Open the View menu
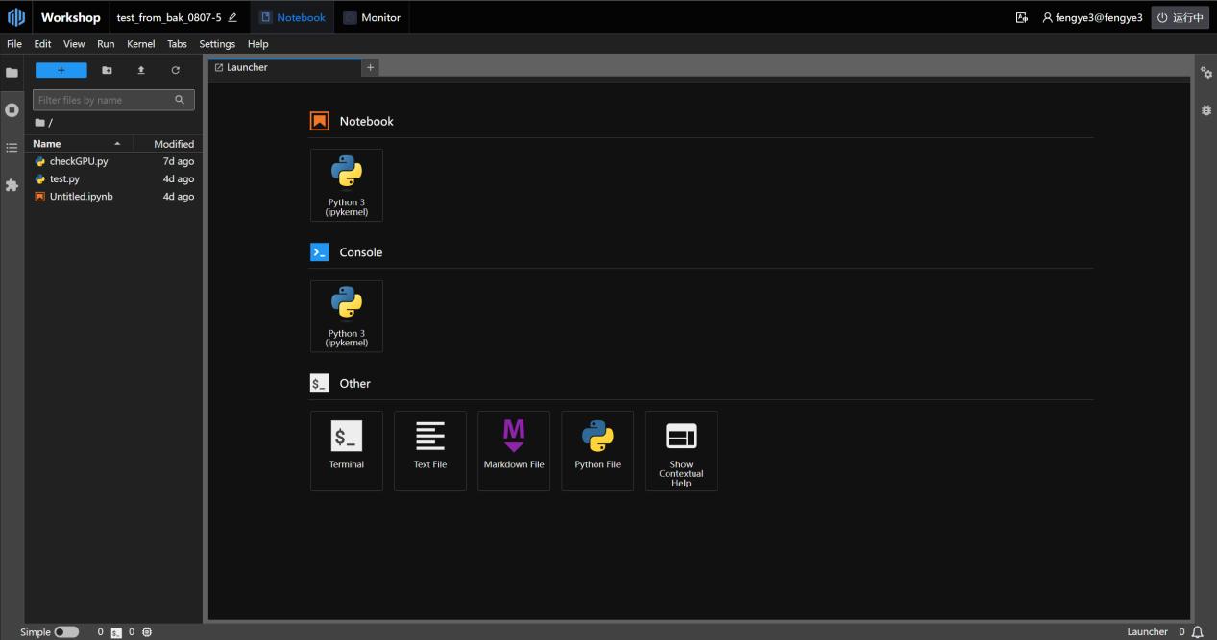Viewport: 1217px width, 640px height. 74,44
